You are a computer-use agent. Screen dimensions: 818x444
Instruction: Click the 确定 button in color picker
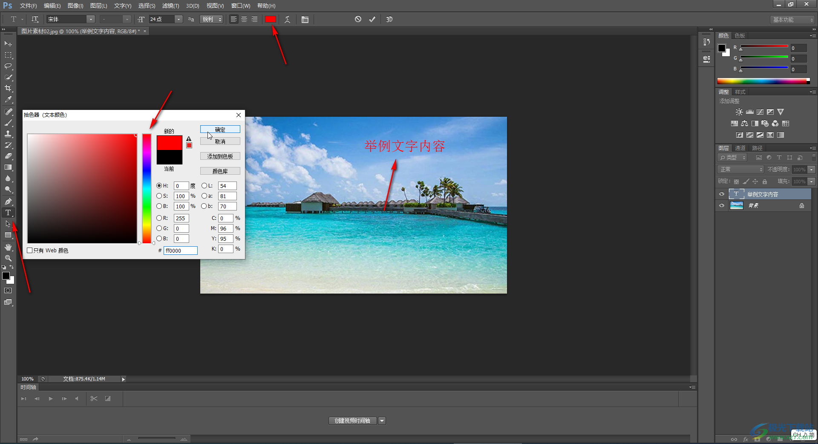[220, 130]
